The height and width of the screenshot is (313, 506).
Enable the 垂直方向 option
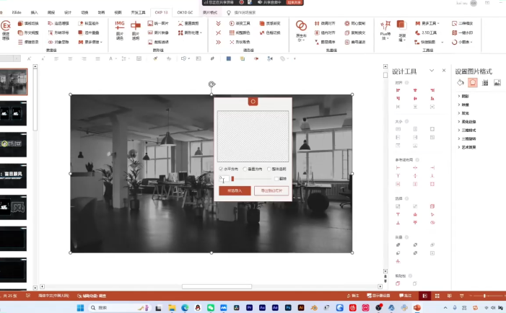point(245,169)
